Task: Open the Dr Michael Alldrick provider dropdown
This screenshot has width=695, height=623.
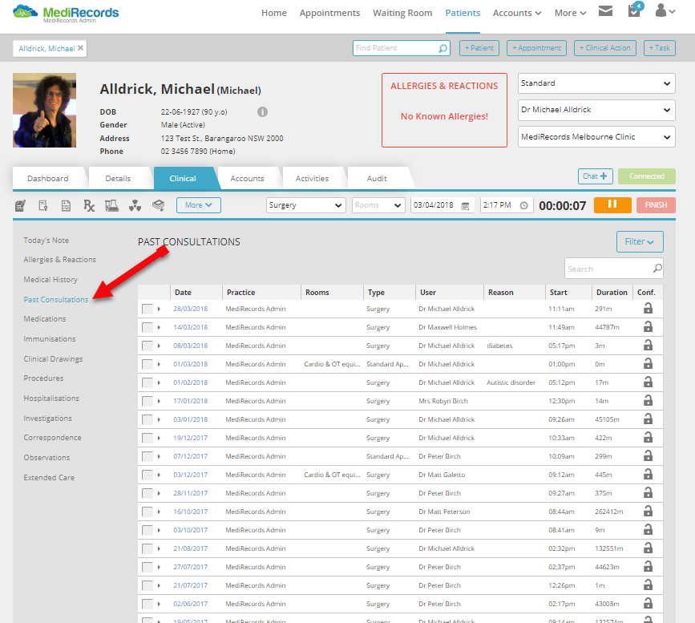Action: point(596,110)
